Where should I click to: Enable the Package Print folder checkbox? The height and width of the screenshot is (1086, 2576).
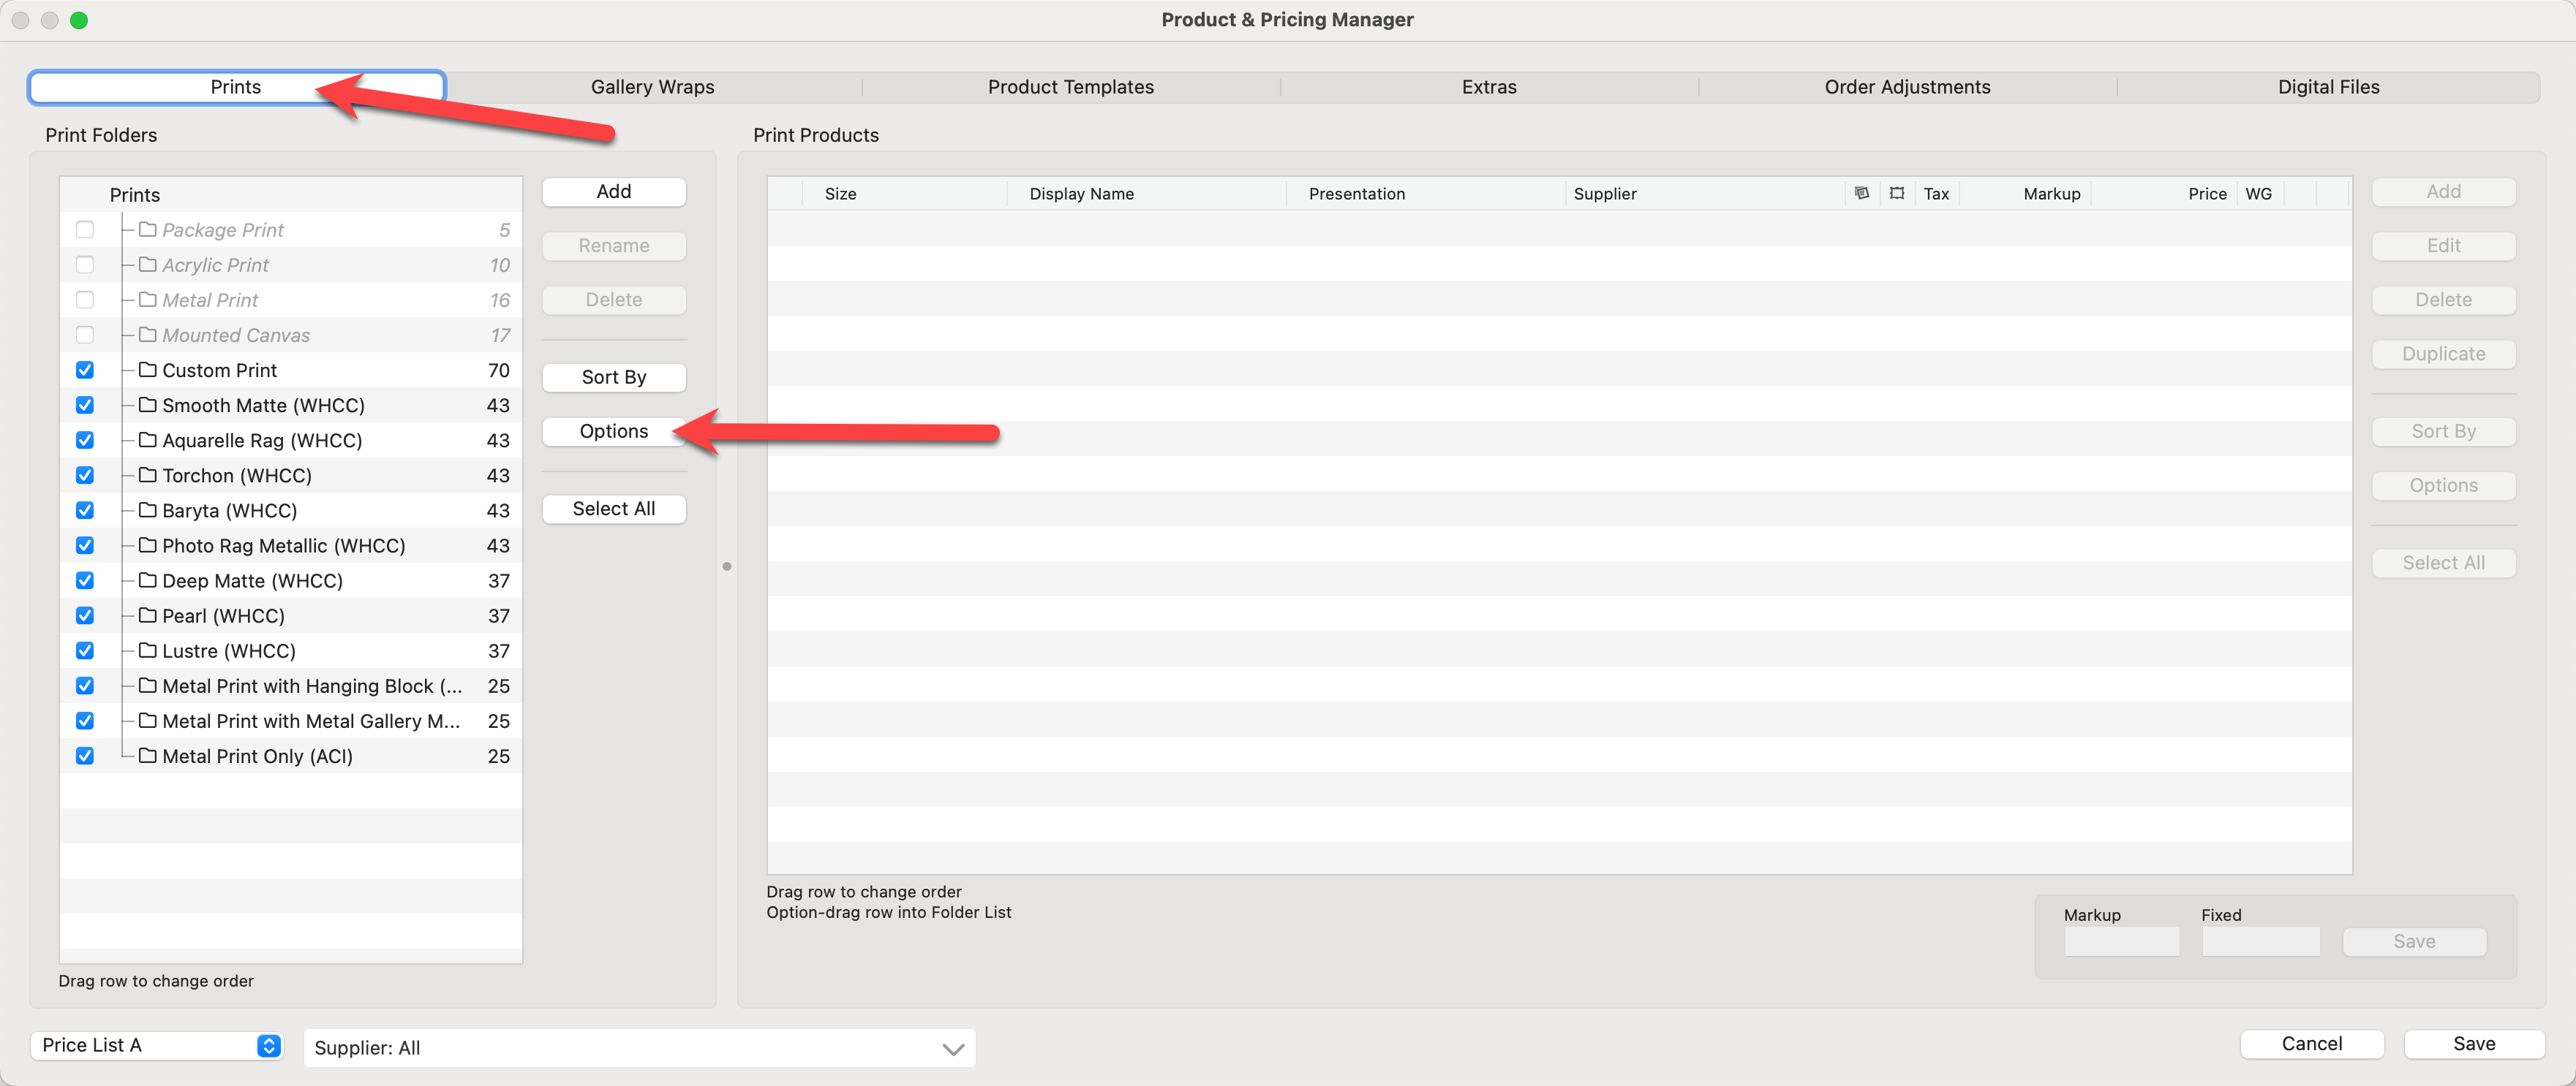click(x=85, y=229)
